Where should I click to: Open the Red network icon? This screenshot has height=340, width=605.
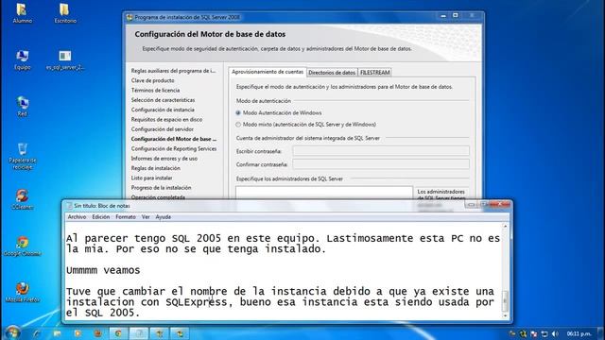(22, 107)
